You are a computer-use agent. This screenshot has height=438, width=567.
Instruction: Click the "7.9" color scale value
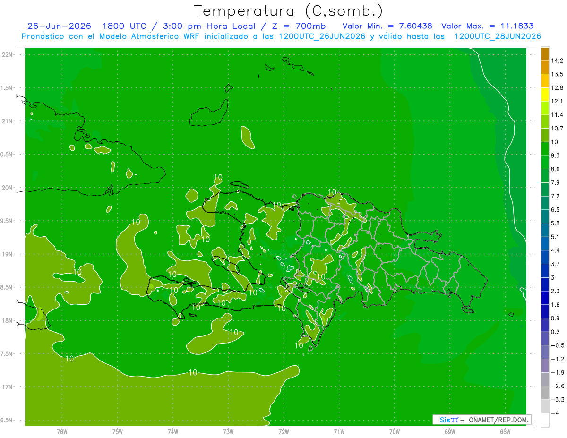pyautogui.click(x=556, y=183)
